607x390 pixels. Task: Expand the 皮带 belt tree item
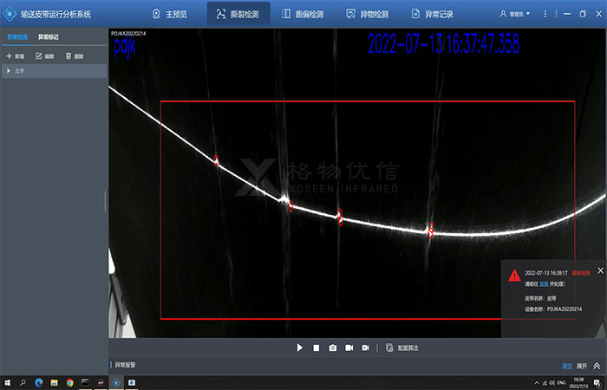9,70
